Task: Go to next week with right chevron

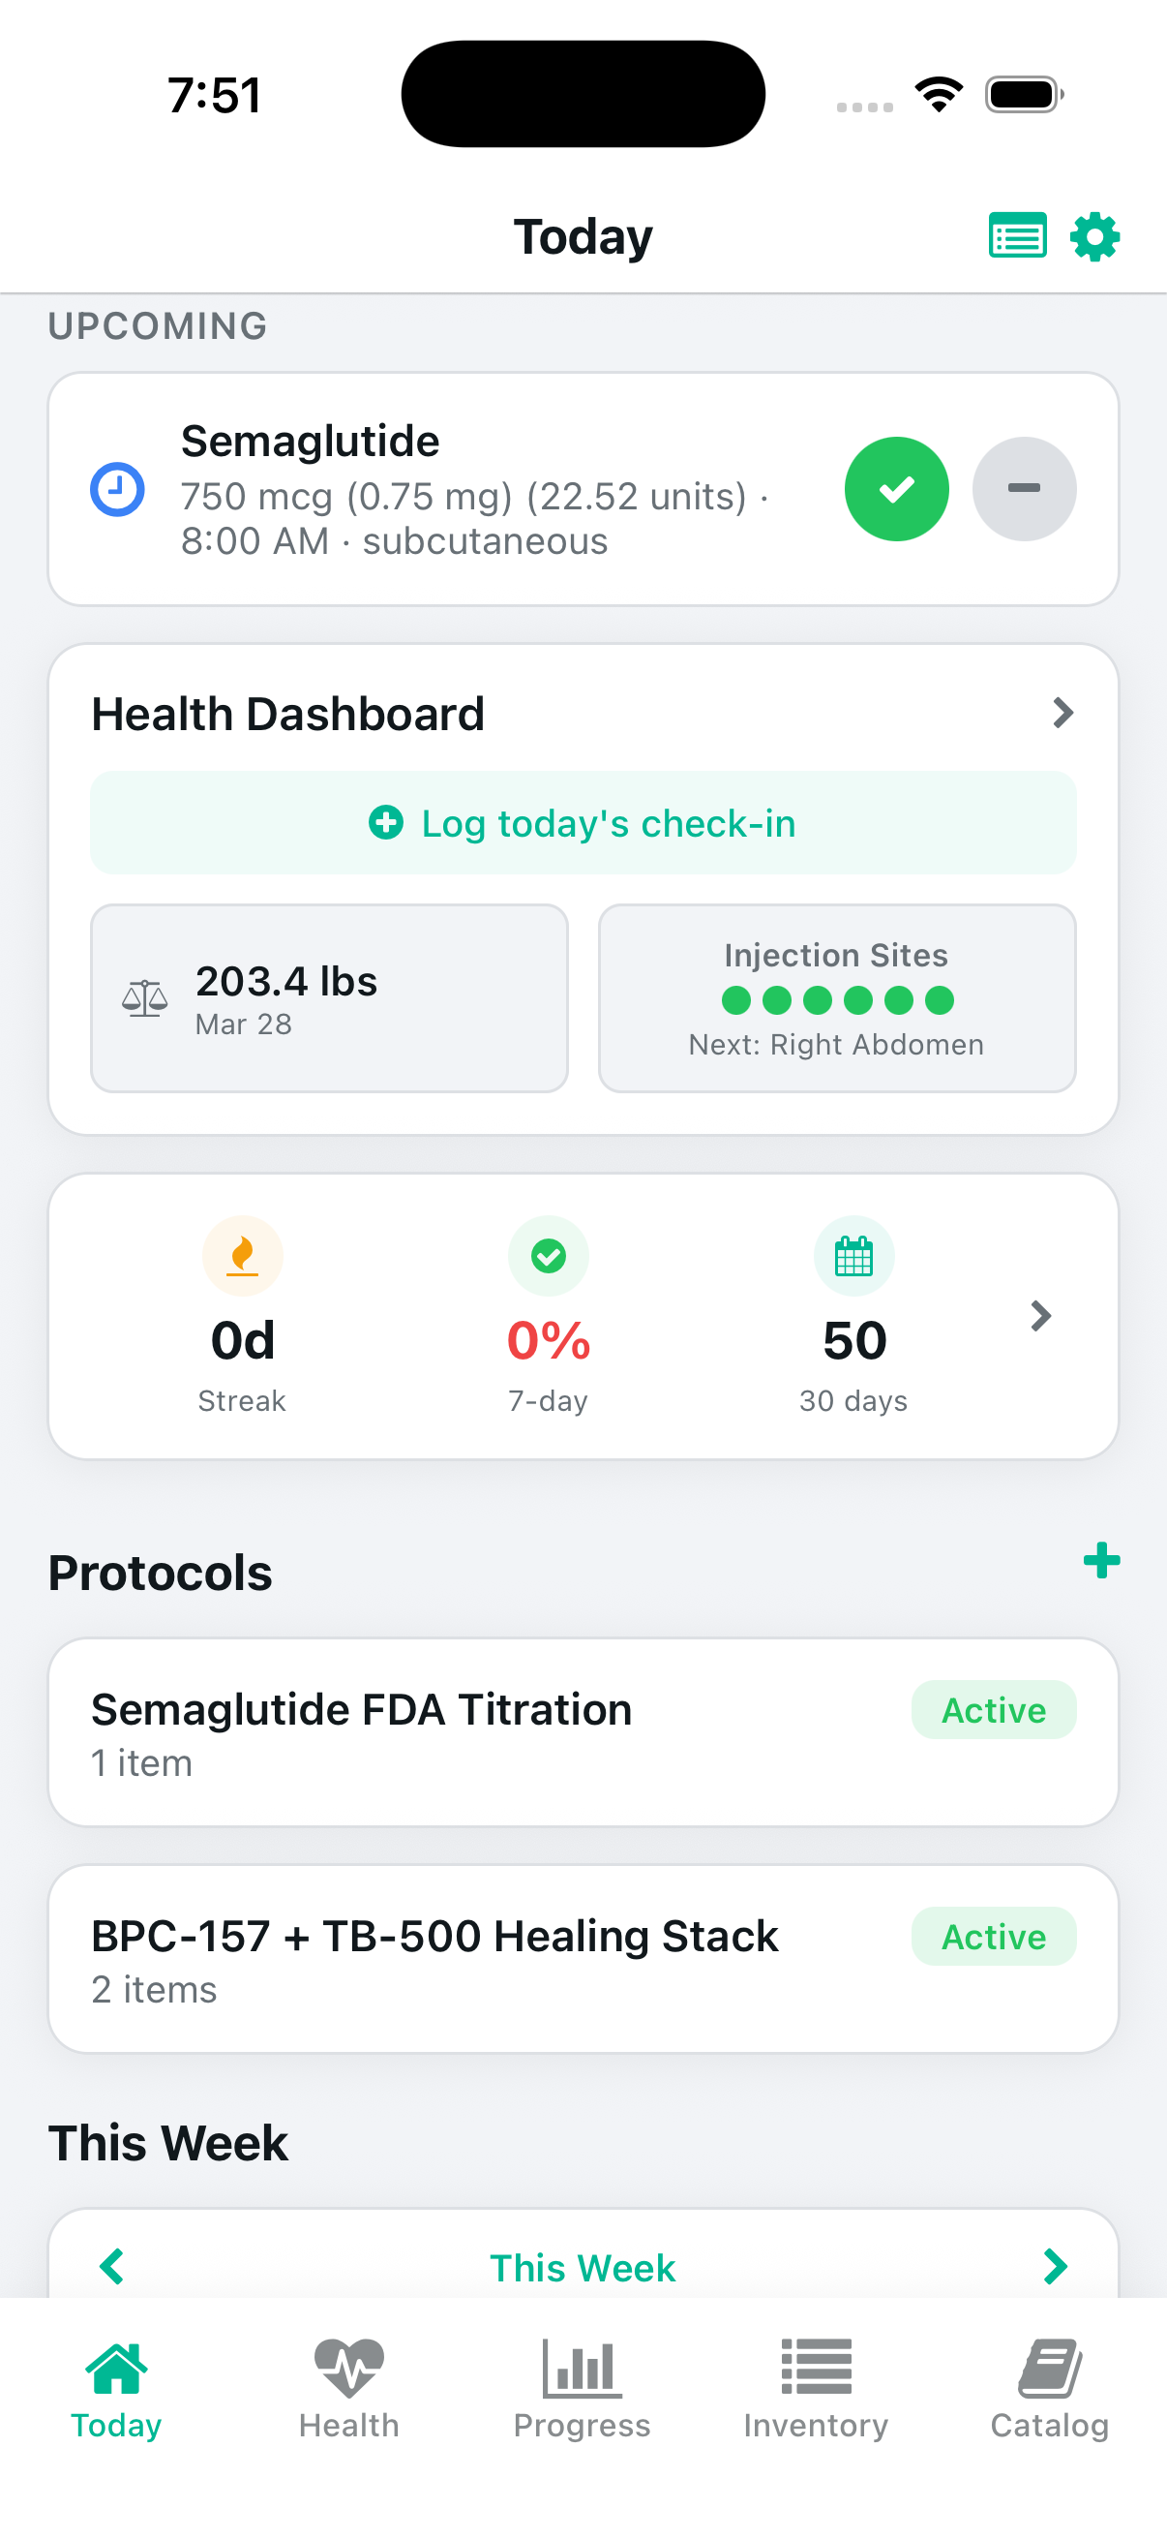Action: point(1055,2266)
